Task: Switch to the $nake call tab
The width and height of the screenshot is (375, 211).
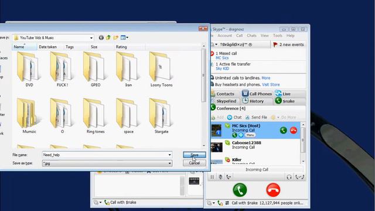Action: tap(290, 101)
